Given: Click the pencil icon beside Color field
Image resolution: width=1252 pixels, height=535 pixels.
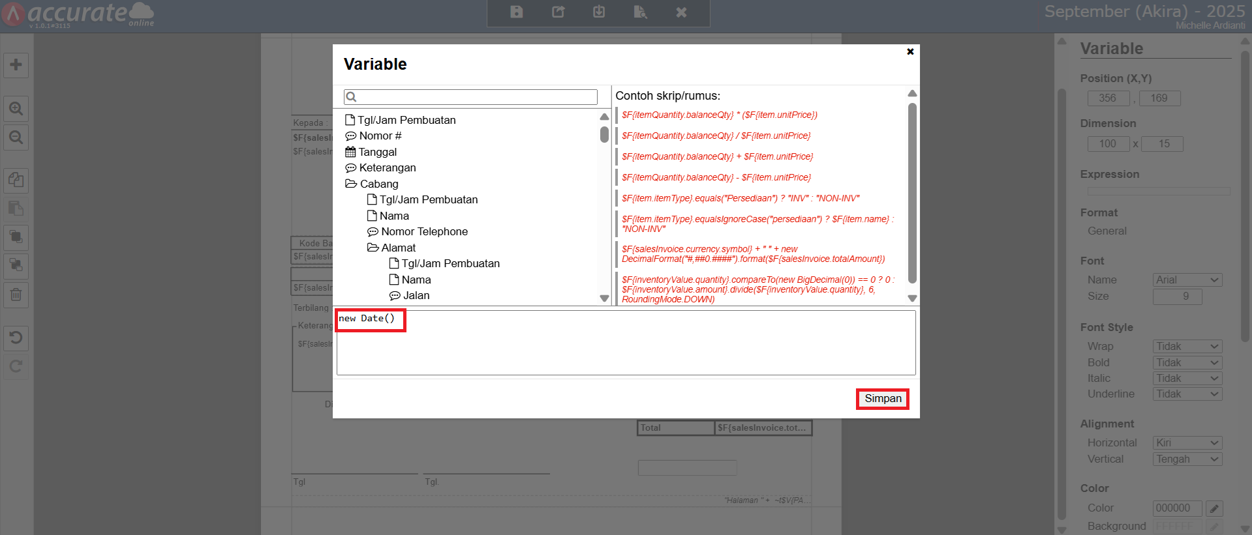Looking at the screenshot, I should tap(1214, 508).
